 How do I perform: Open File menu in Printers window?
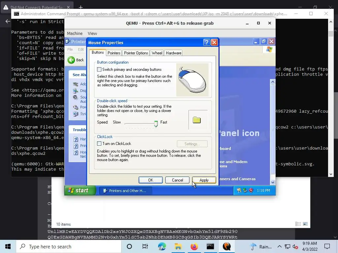pos(70,49)
